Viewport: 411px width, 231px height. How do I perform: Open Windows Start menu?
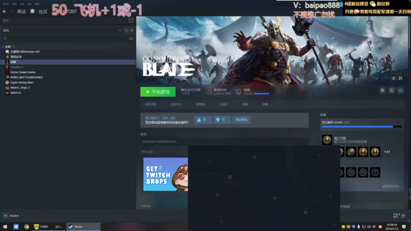click(x=5, y=227)
